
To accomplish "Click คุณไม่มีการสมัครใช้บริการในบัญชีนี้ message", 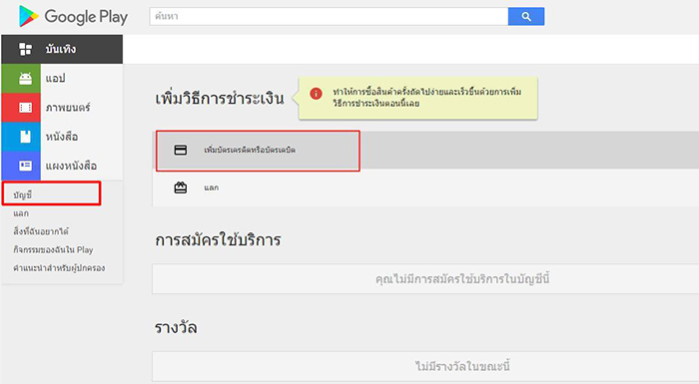I will pyautogui.click(x=462, y=279).
